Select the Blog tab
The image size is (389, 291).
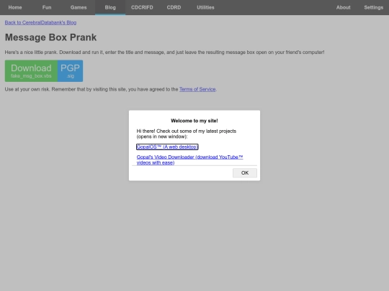[110, 7]
